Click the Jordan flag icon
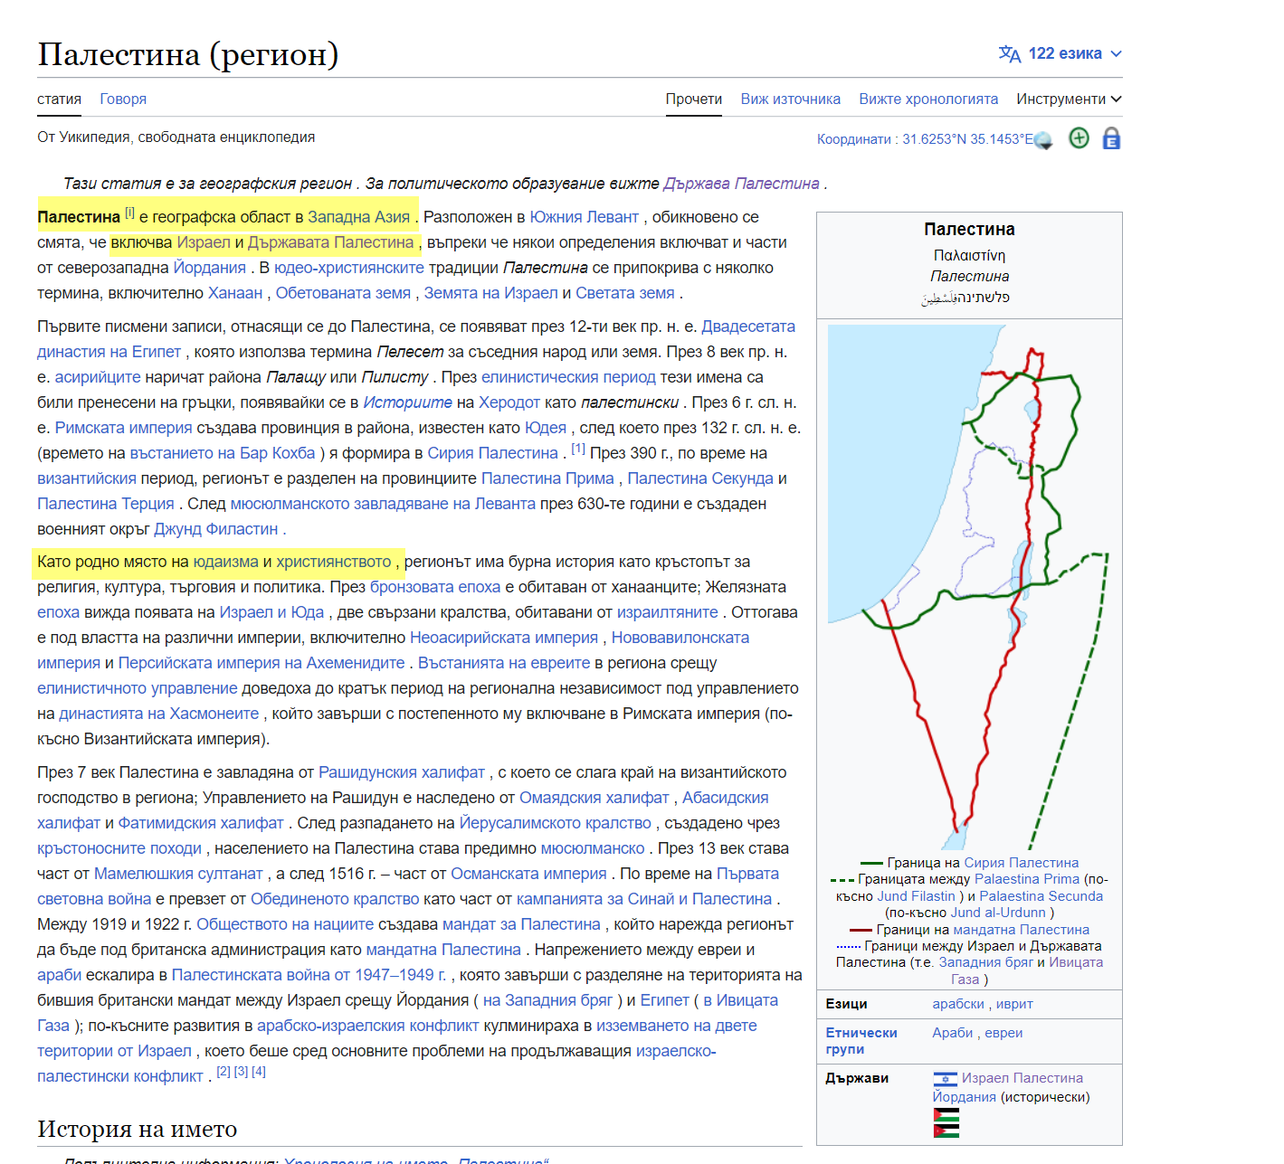Viewport: 1284px width, 1164px height. (946, 1131)
